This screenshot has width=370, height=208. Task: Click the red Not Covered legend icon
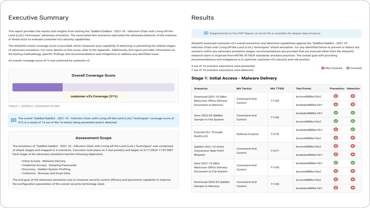click(x=323, y=68)
